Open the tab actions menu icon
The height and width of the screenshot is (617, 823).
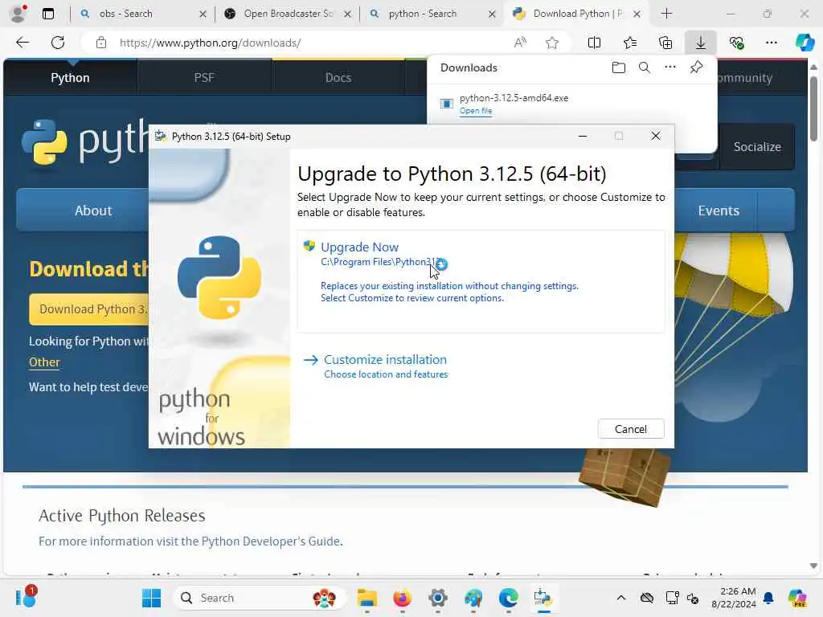click(x=48, y=14)
